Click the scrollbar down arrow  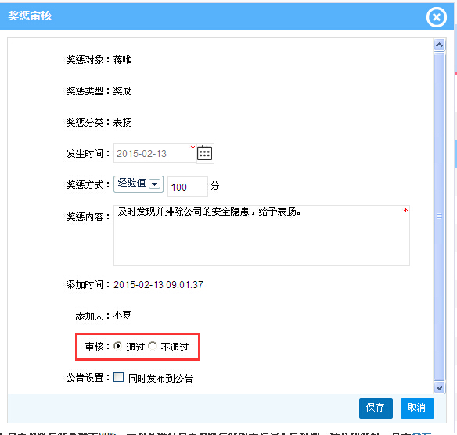439,387
